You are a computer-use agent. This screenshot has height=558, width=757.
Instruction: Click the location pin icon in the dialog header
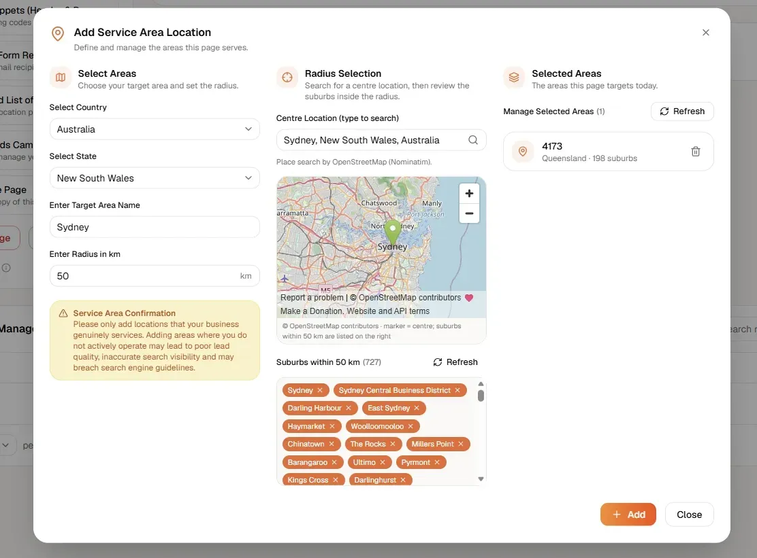pos(58,34)
